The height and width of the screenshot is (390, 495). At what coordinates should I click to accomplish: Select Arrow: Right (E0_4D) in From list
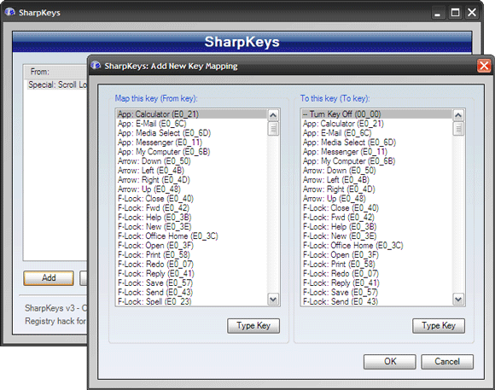coord(192,180)
